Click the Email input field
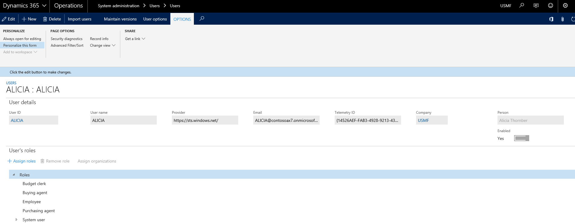Viewport: 575px width, 223px height. pyautogui.click(x=286, y=120)
